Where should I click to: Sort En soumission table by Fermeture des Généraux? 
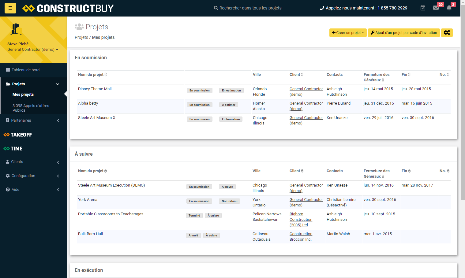coord(377,77)
